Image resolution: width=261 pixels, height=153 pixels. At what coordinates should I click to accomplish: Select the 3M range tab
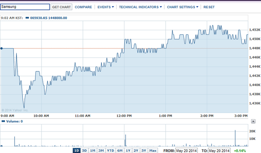pos(101,151)
